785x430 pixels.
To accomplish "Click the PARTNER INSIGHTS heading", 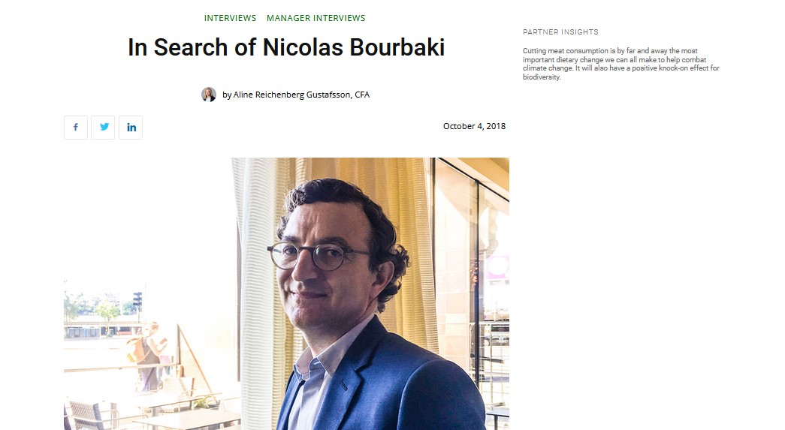I will 560,32.
